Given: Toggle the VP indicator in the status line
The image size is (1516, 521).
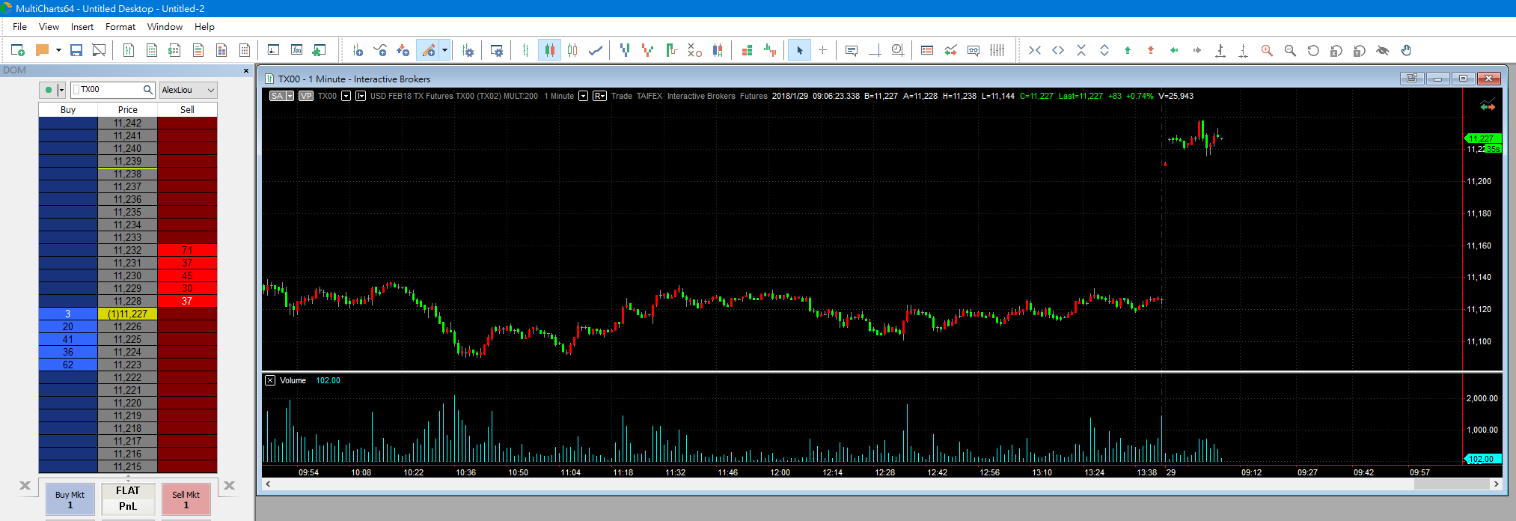Looking at the screenshot, I should click(x=305, y=96).
